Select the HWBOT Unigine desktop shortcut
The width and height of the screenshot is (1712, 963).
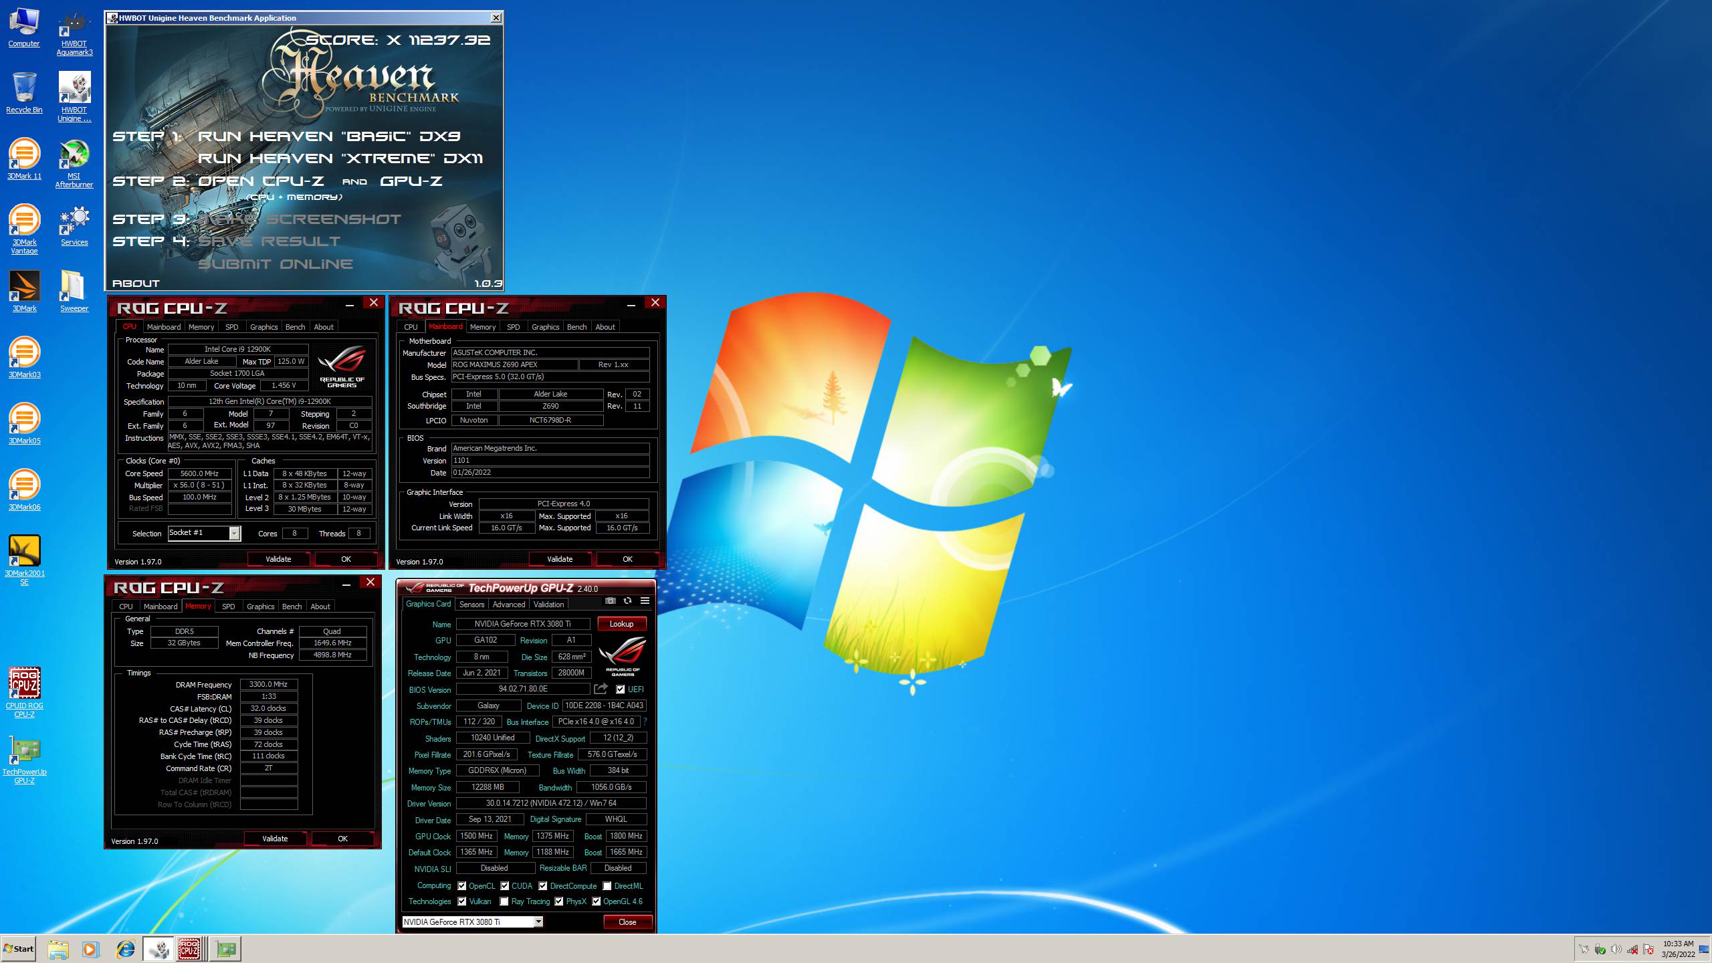tap(74, 97)
